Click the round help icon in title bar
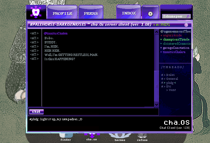 pos(186,25)
